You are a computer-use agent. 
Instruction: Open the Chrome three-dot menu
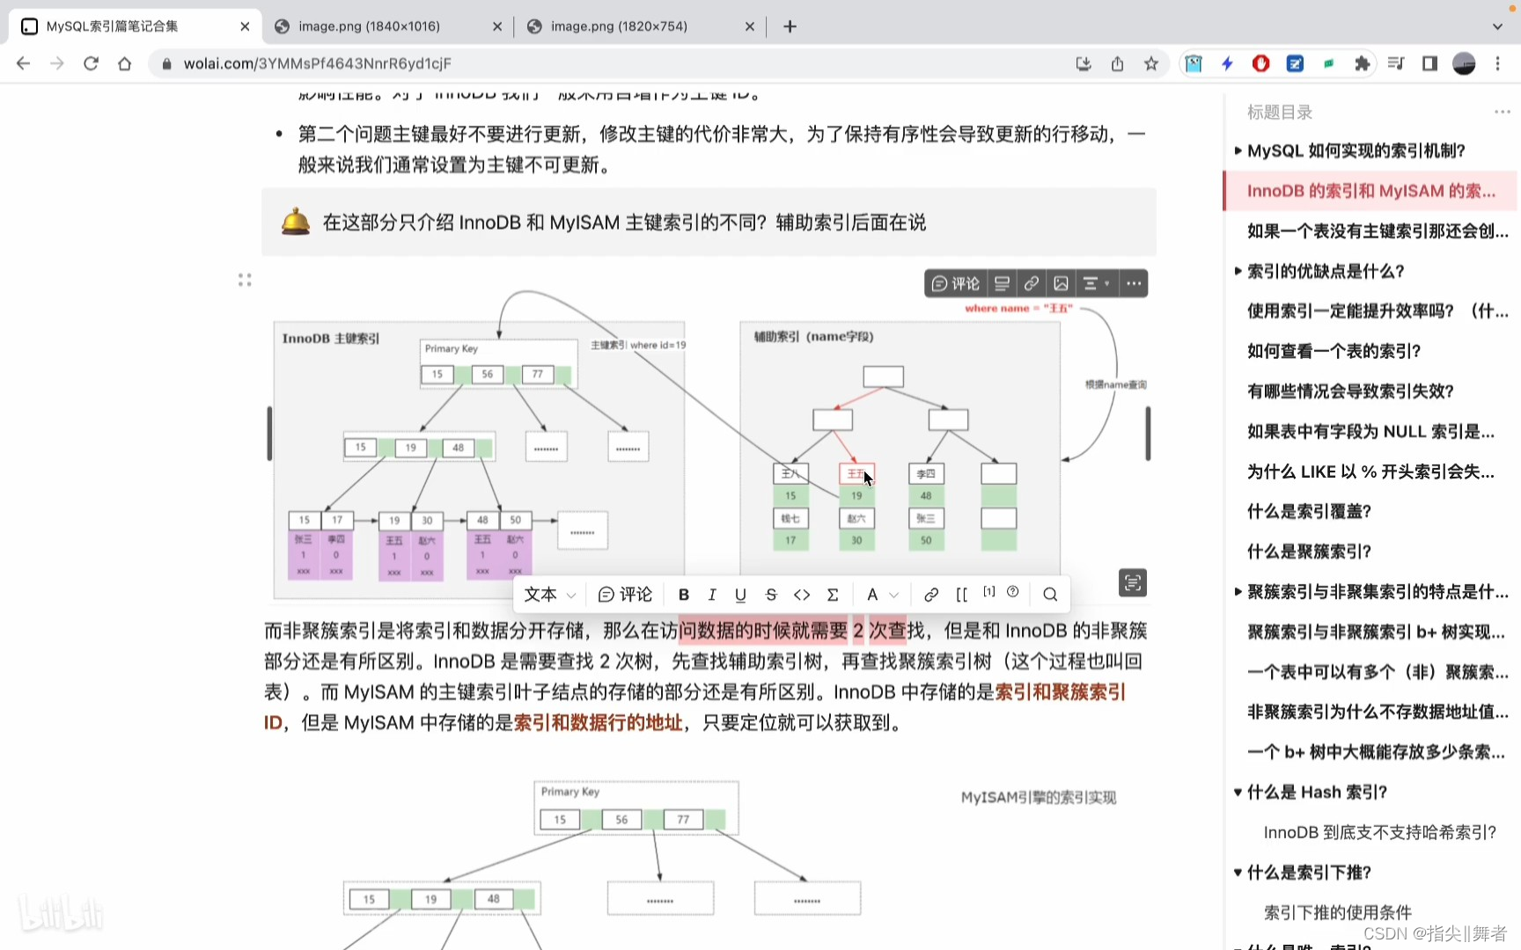point(1498,63)
